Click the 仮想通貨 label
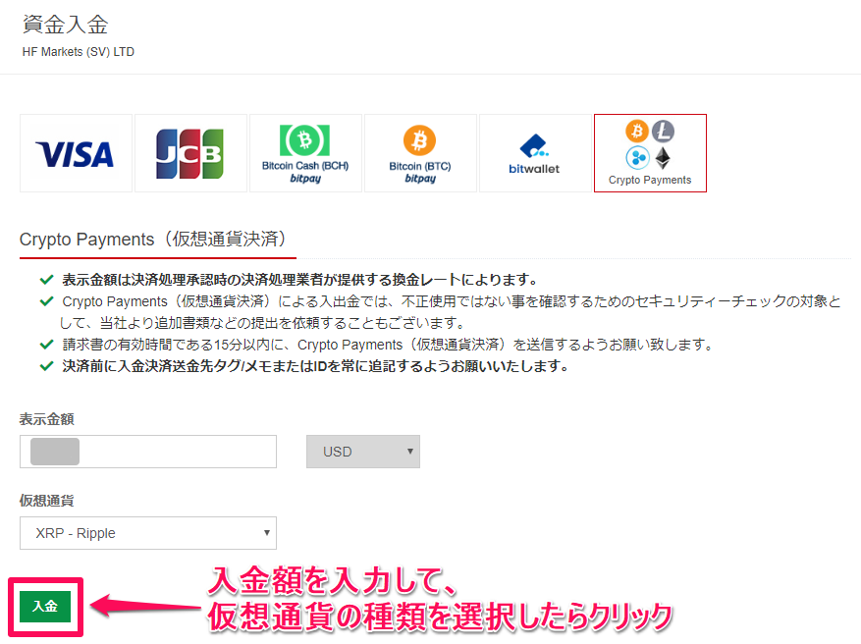This screenshot has height=644, width=861. (x=47, y=500)
